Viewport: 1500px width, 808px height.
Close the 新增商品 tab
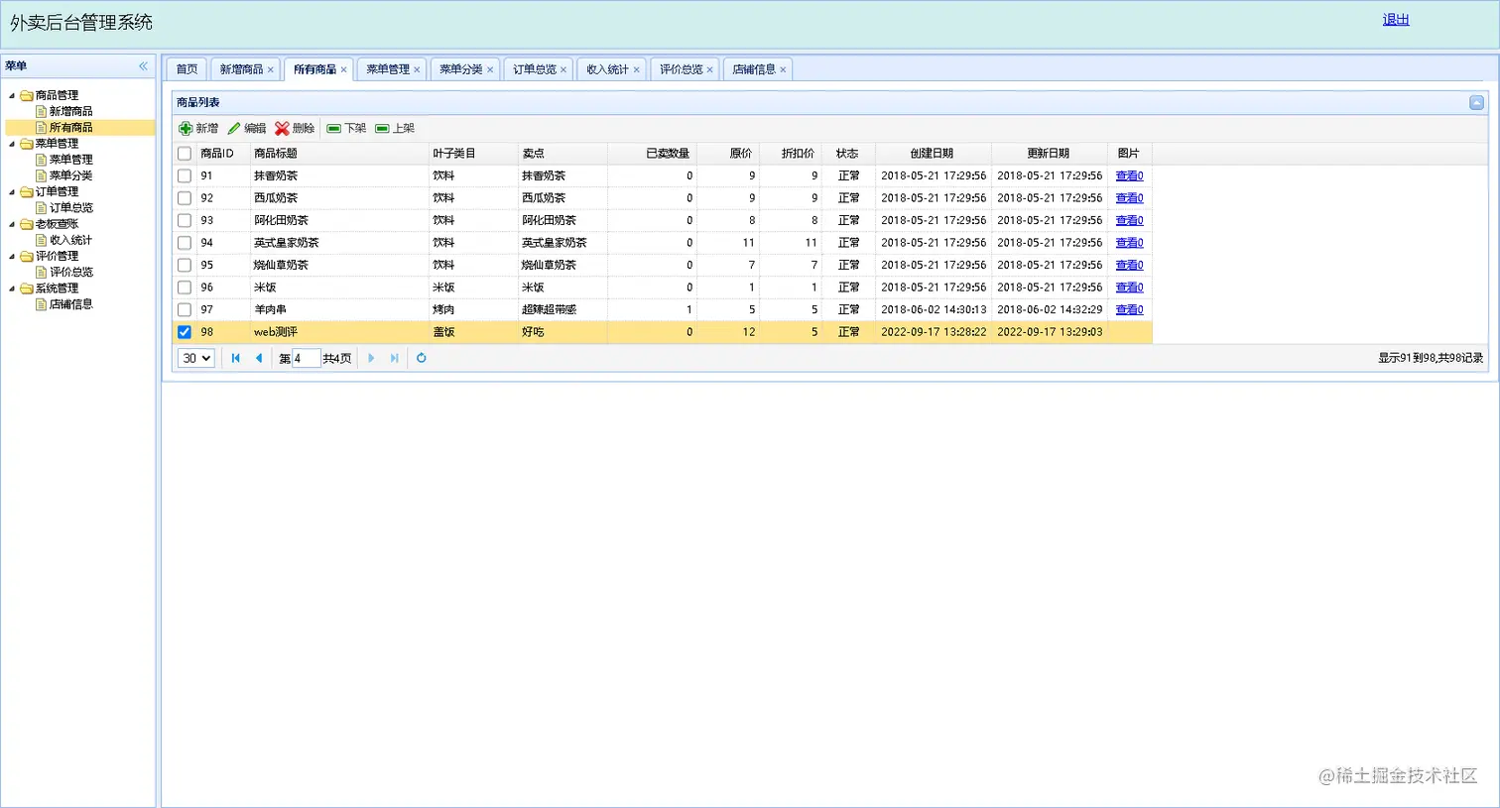pos(270,69)
